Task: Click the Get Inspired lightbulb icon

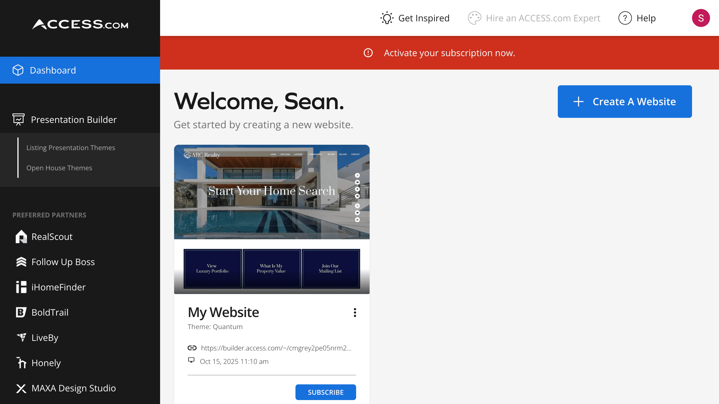Action: (x=387, y=18)
